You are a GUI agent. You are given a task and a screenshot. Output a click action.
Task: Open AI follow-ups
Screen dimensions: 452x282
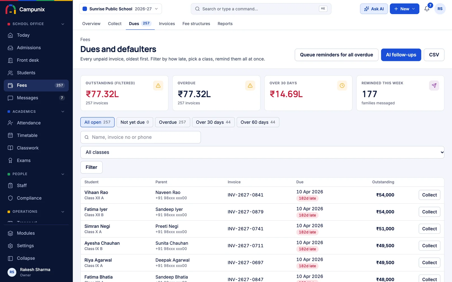point(401,55)
